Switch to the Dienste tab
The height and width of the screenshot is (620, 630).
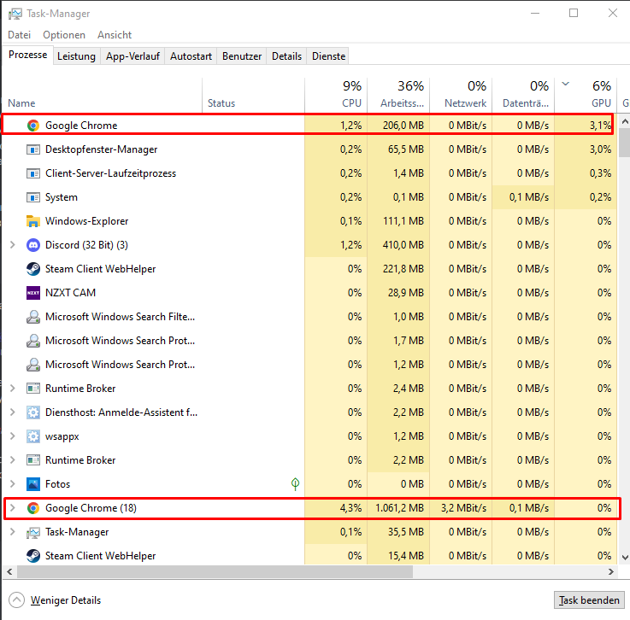click(328, 56)
